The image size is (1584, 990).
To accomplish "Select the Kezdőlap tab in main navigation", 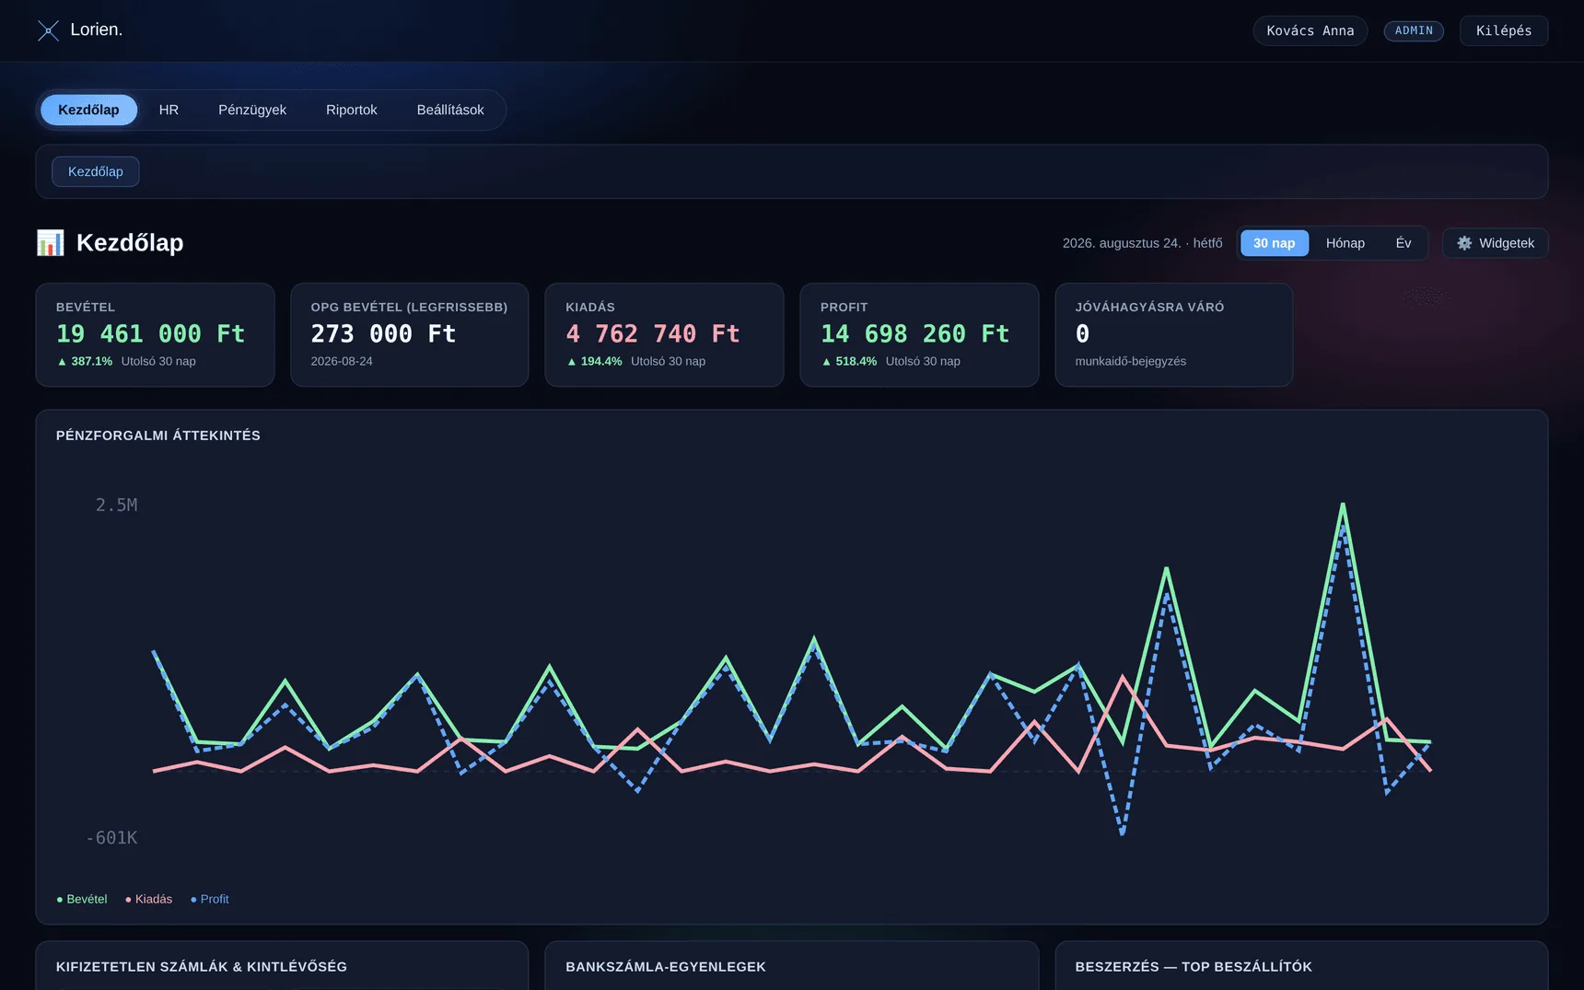I will click(88, 110).
